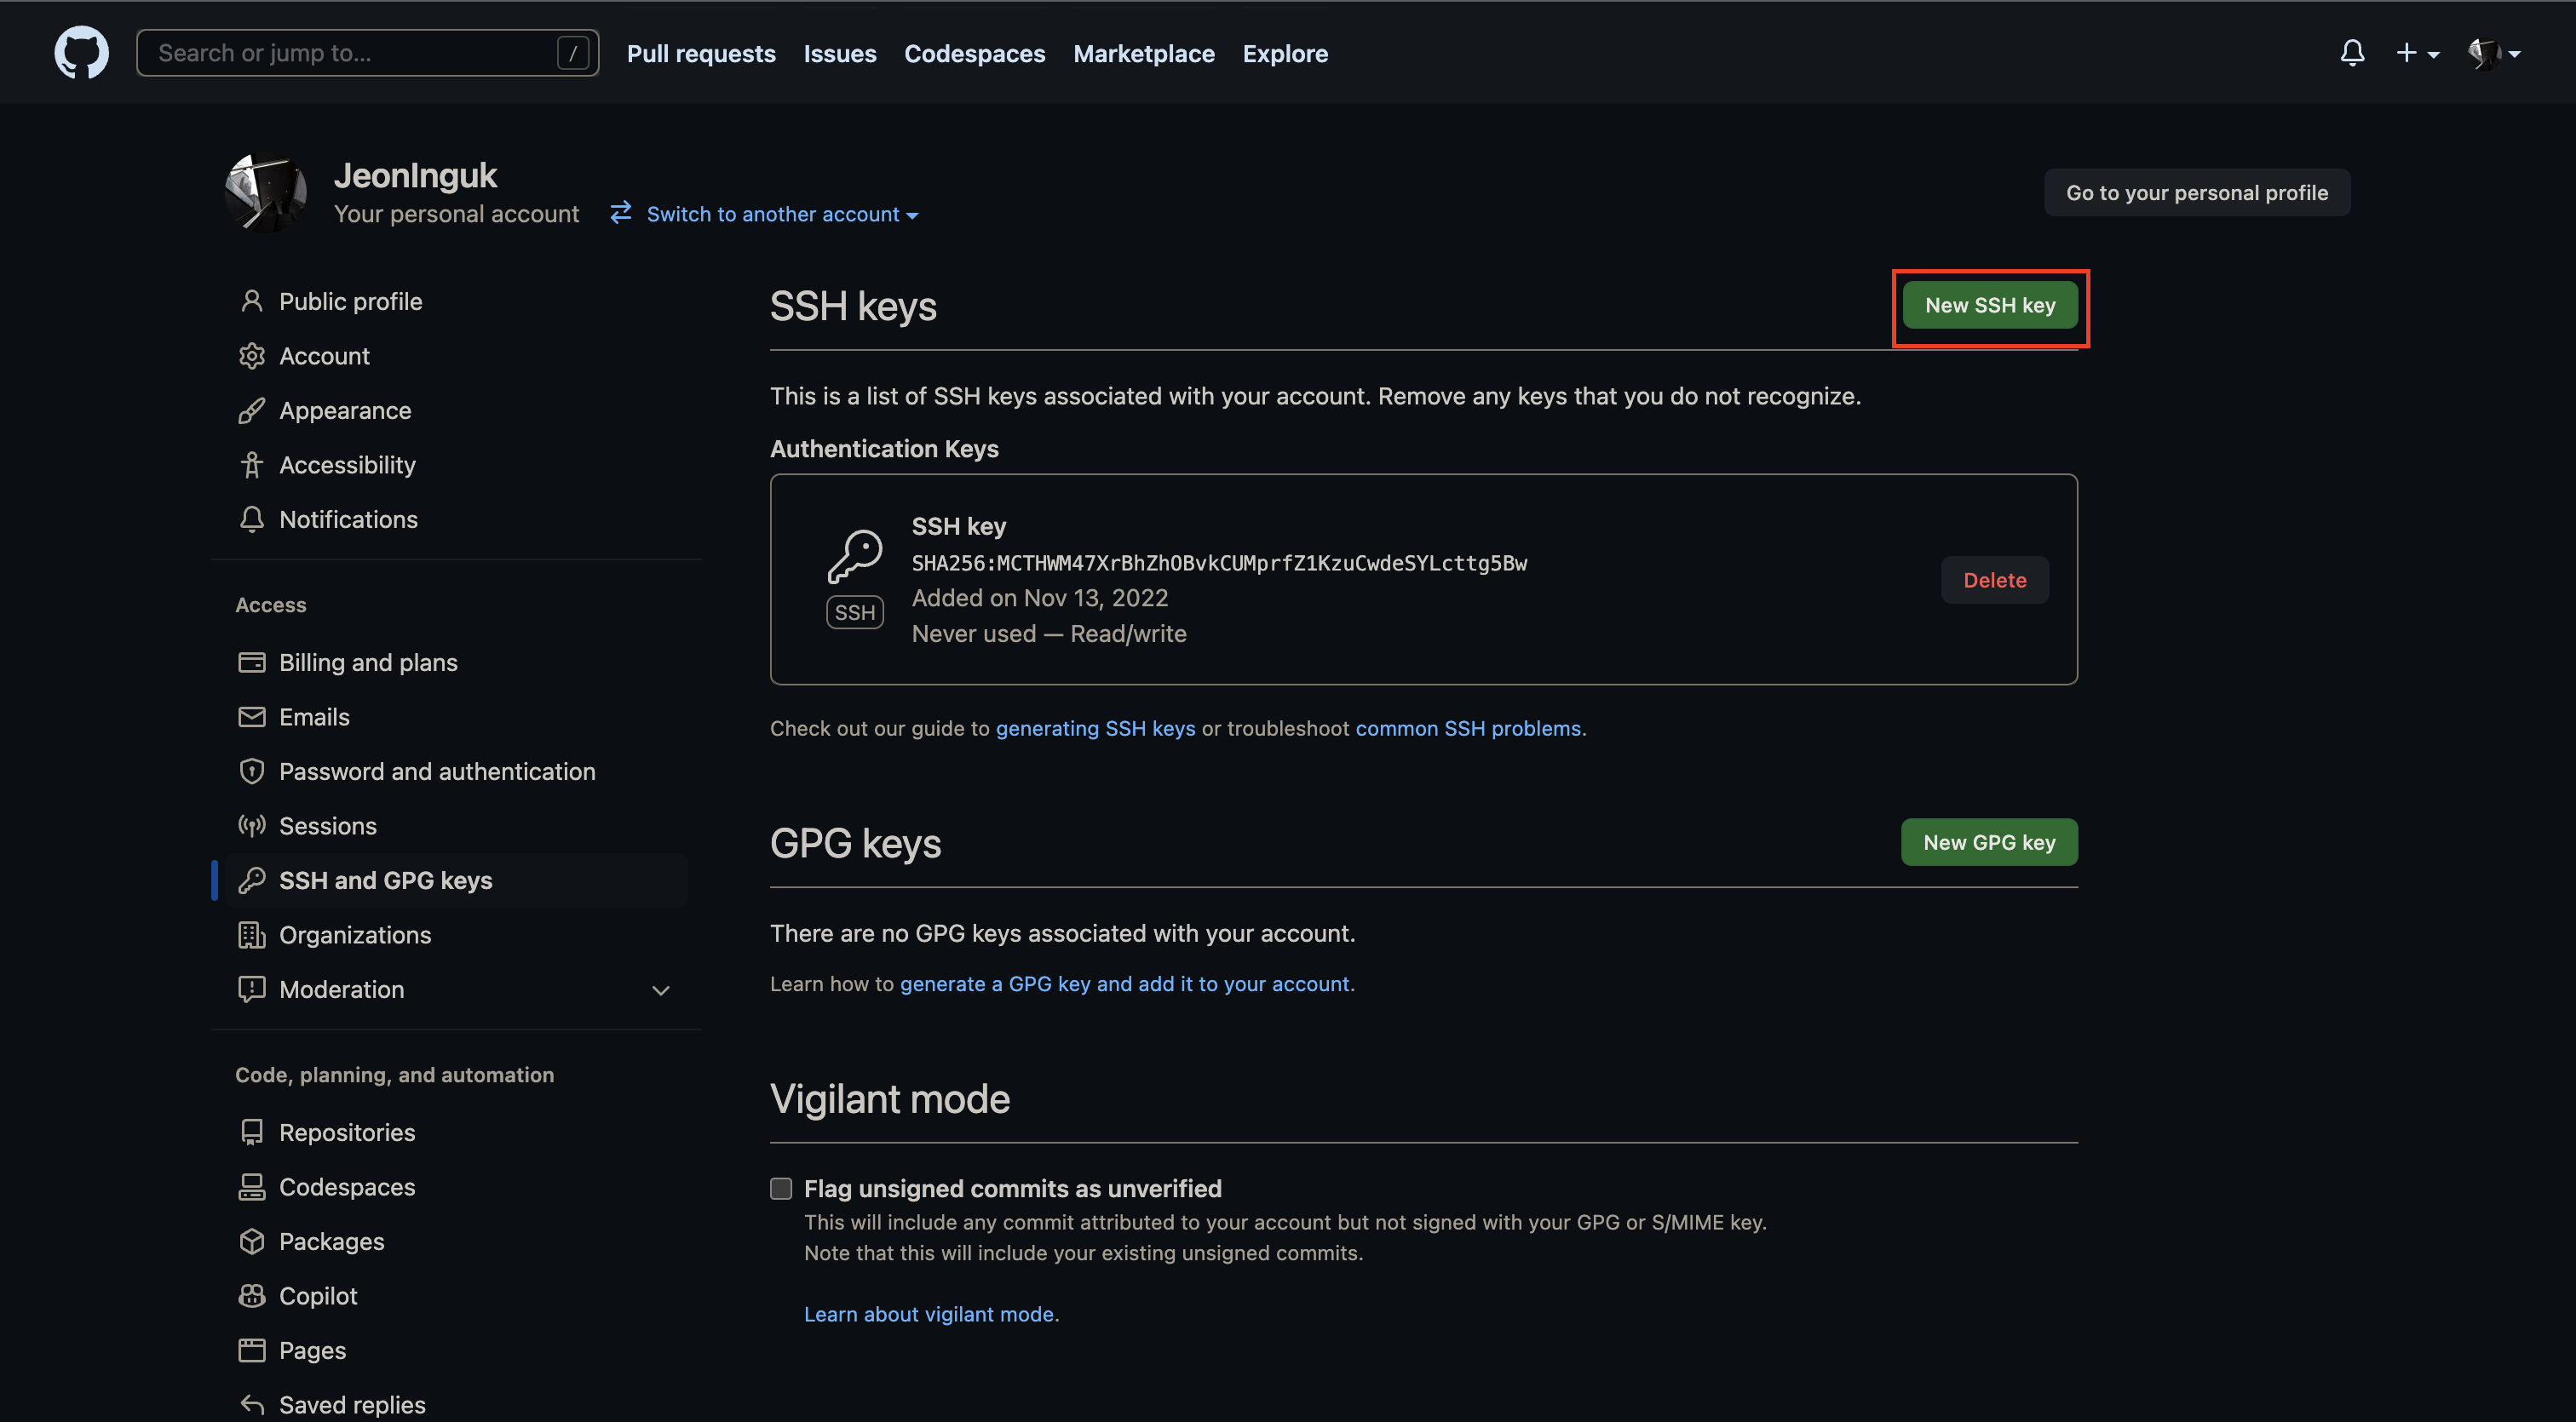Viewport: 2576px width, 1422px height.
Task: Open Marketplace in top navigation
Action: [1143, 53]
